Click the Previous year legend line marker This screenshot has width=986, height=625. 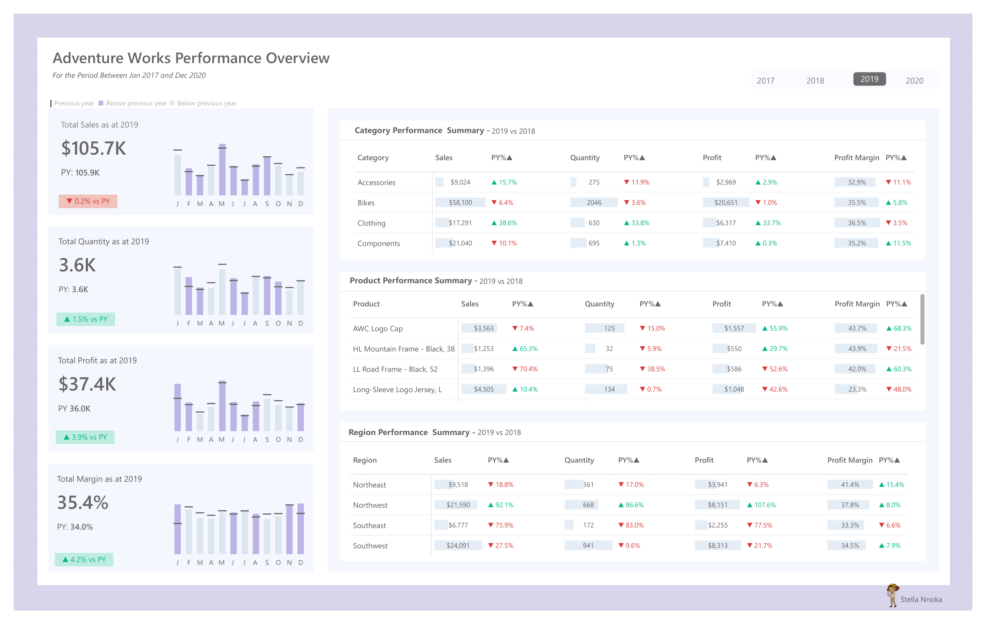(x=51, y=103)
